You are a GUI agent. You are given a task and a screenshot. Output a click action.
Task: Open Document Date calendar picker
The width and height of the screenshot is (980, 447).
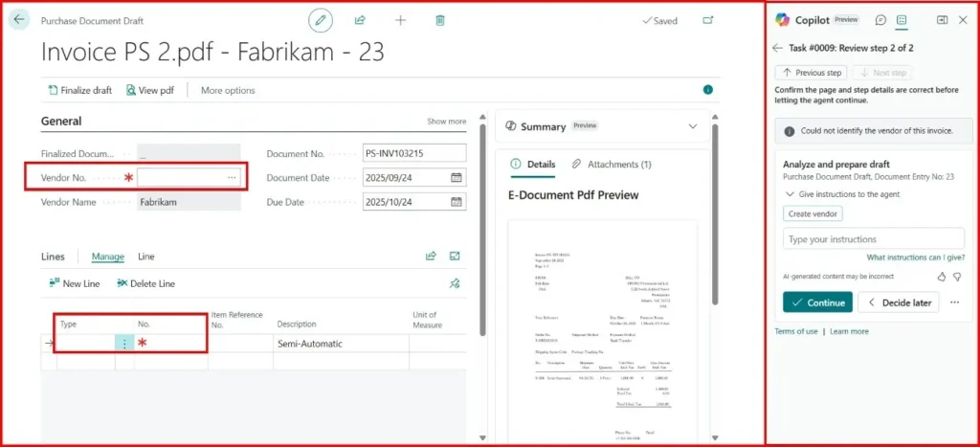[x=457, y=177]
